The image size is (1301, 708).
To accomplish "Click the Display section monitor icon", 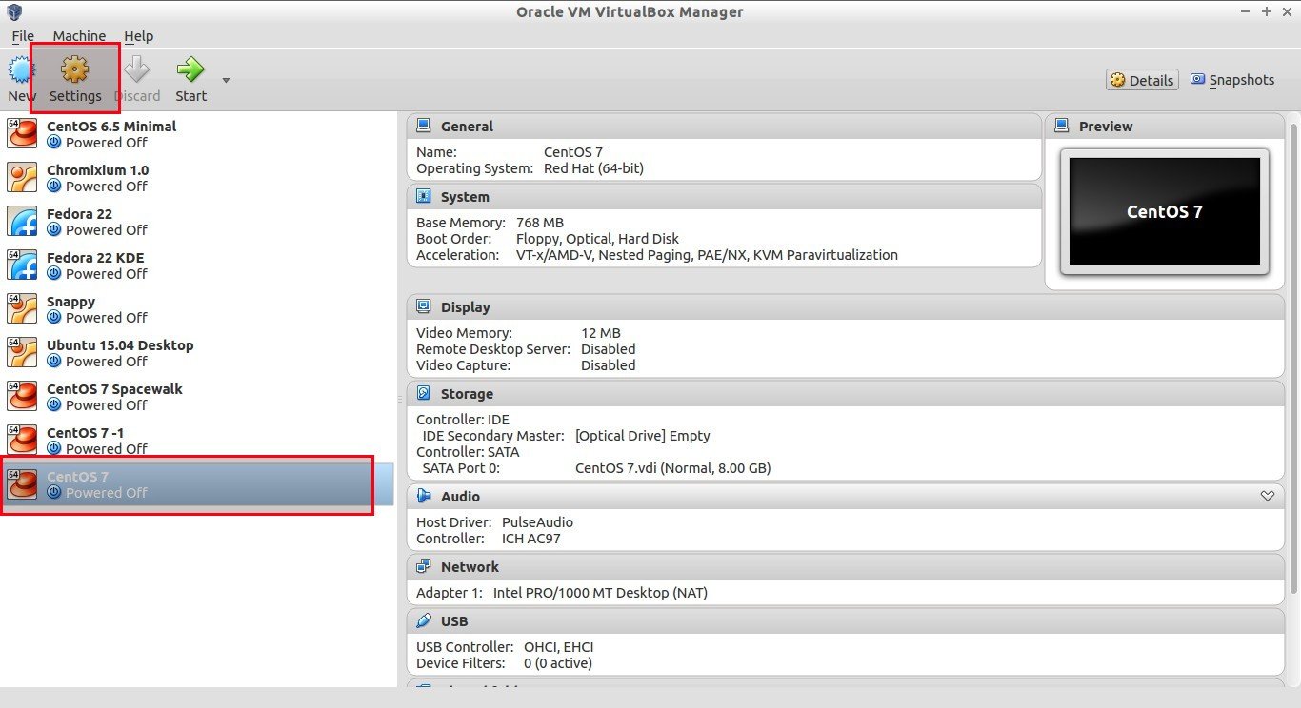I will [x=424, y=306].
